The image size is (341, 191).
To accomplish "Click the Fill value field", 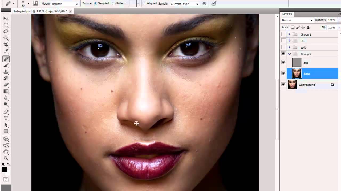I will [x=332, y=27].
